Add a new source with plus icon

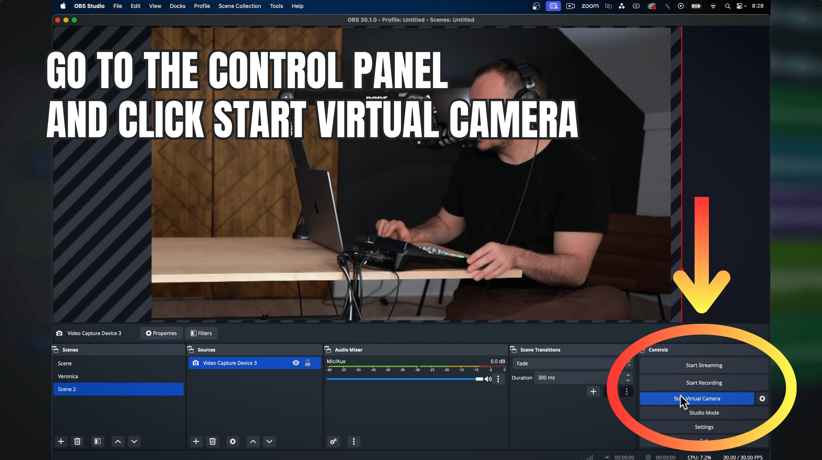pos(196,441)
